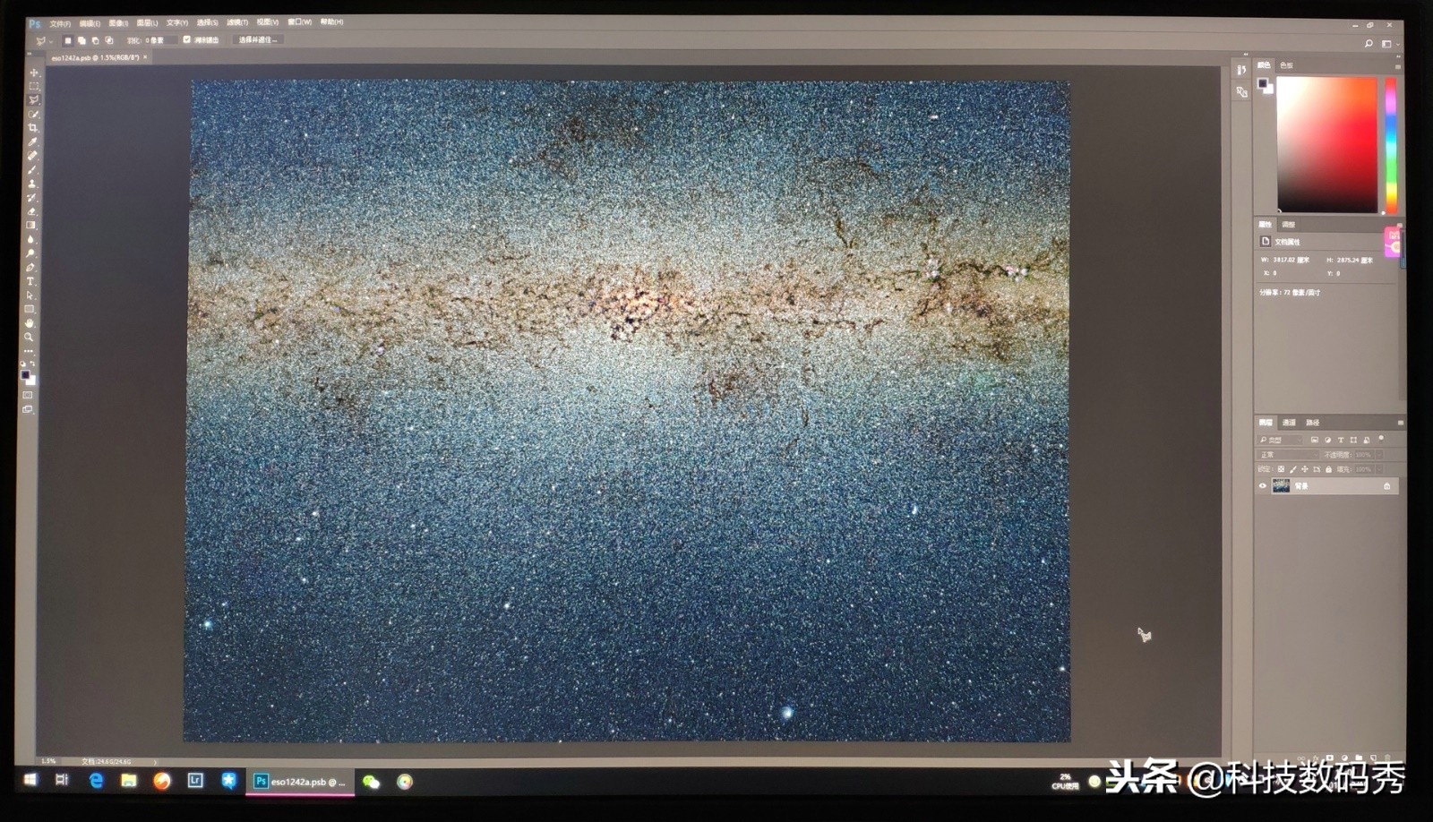Click the New selection mode icon
This screenshot has width=1433, height=822.
pyautogui.click(x=68, y=40)
